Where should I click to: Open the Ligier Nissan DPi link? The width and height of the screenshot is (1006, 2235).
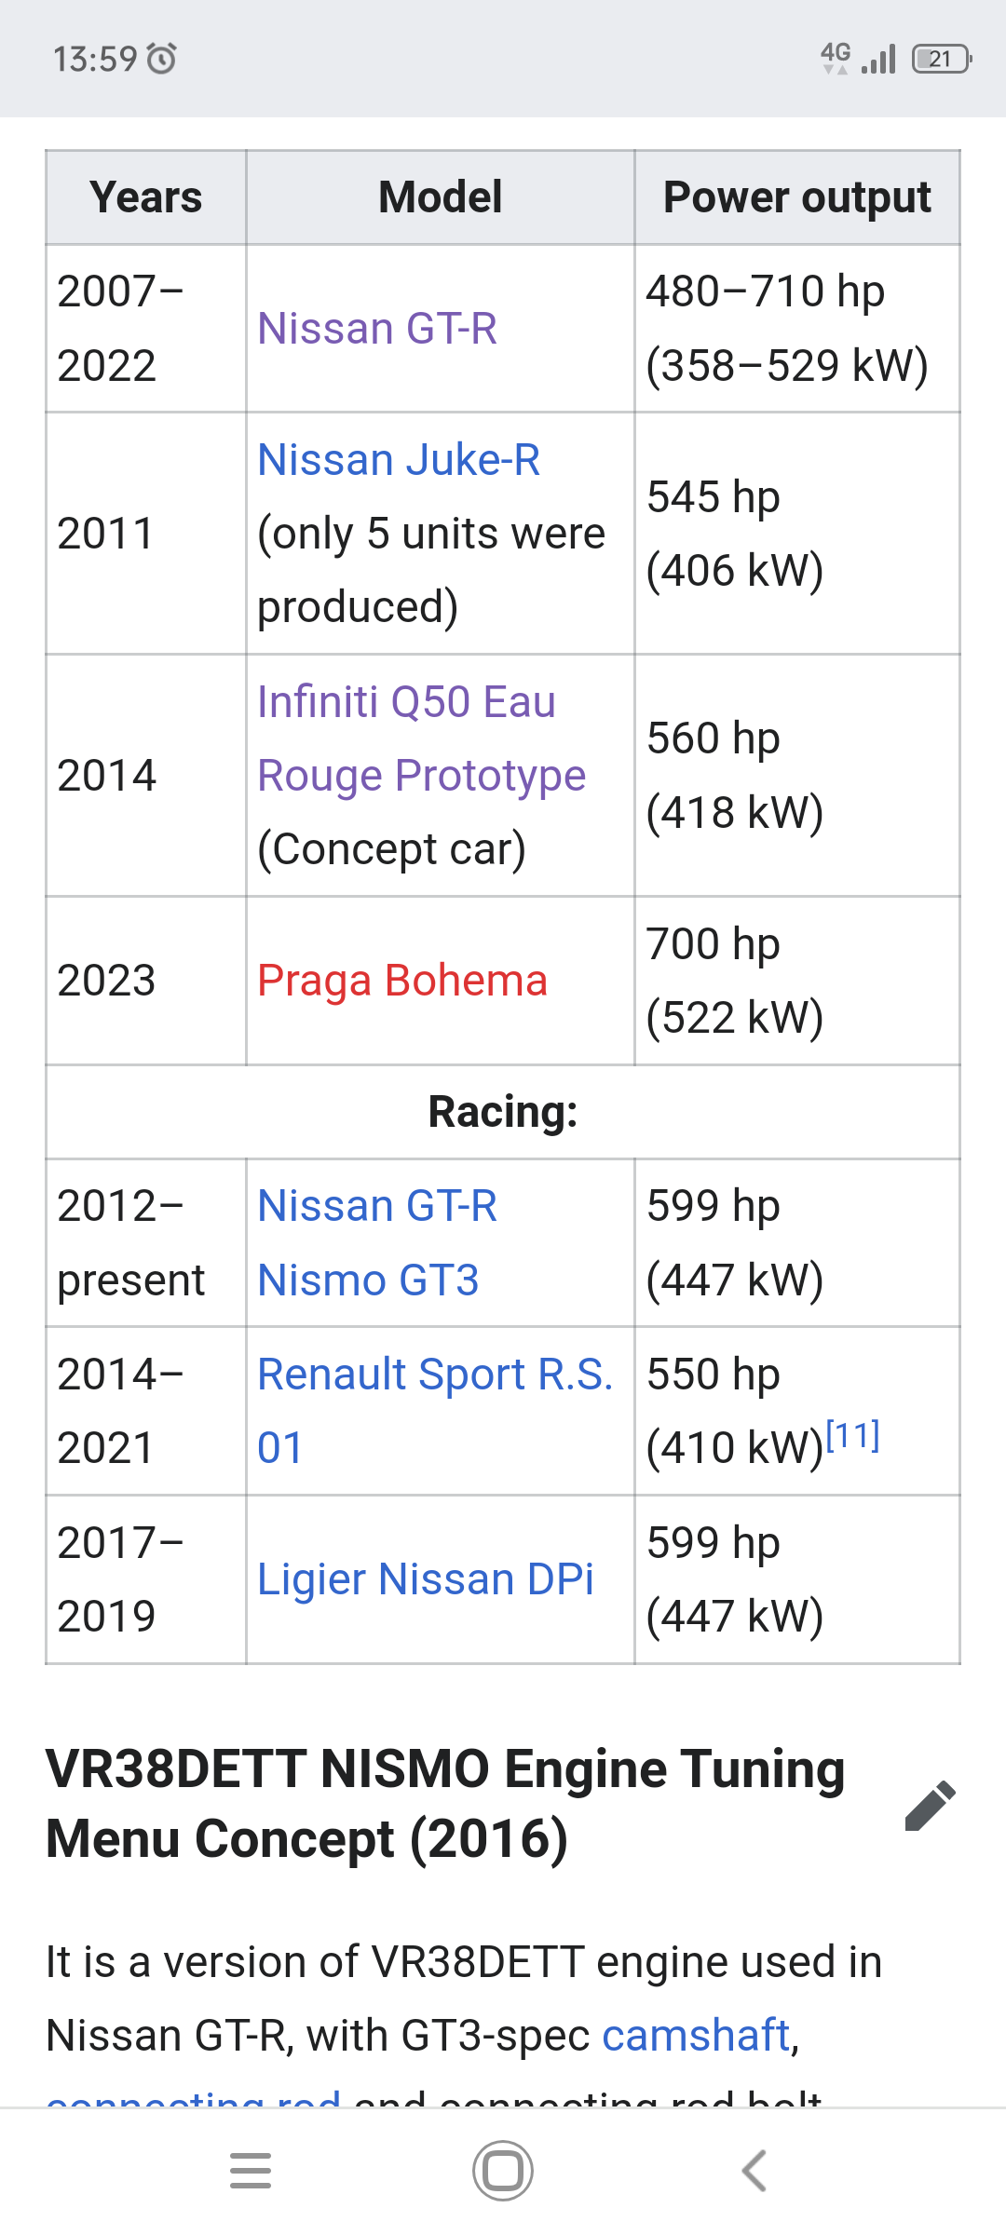[x=425, y=1579]
